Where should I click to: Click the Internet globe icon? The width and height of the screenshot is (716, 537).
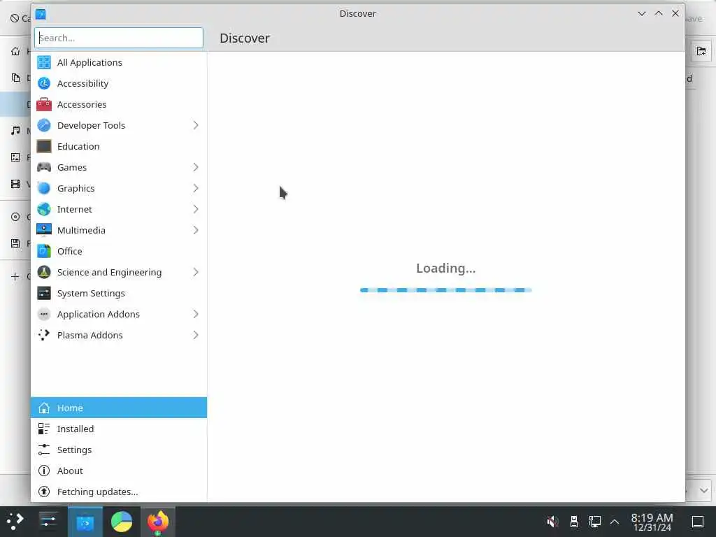point(44,209)
